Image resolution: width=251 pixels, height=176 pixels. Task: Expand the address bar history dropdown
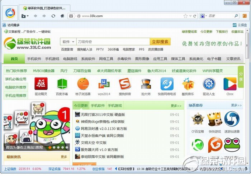[x=190, y=16]
